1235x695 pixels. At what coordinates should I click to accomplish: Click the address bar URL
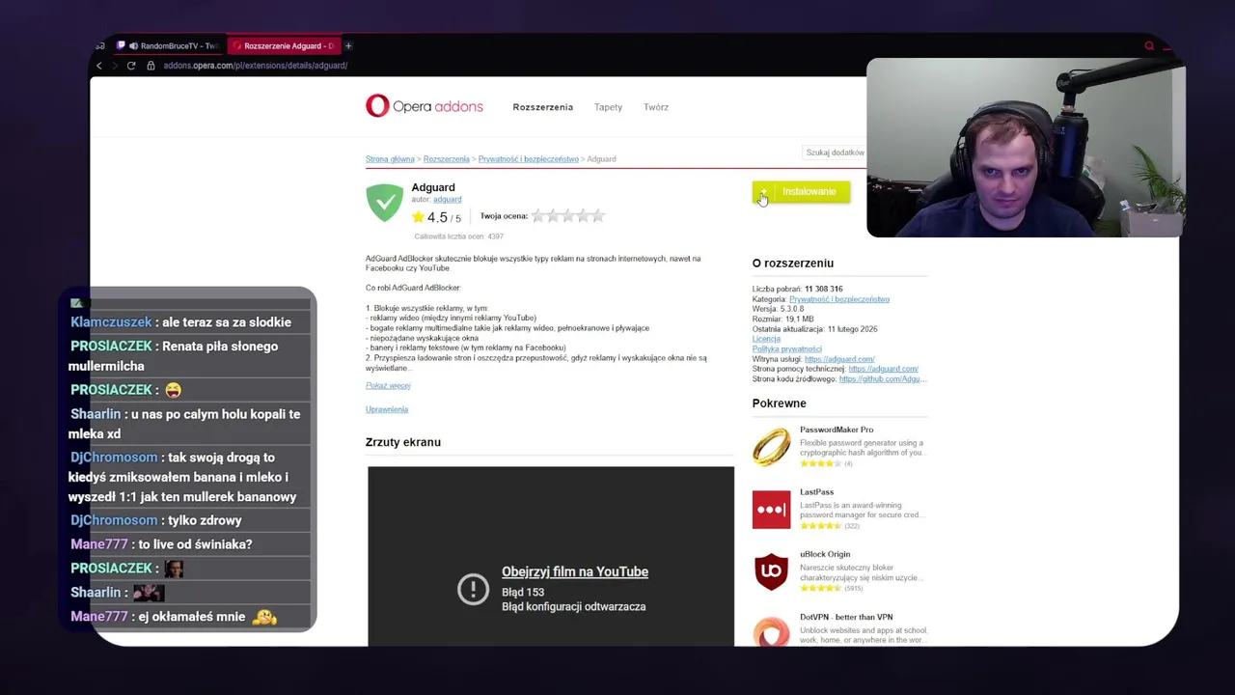pyautogui.click(x=256, y=66)
